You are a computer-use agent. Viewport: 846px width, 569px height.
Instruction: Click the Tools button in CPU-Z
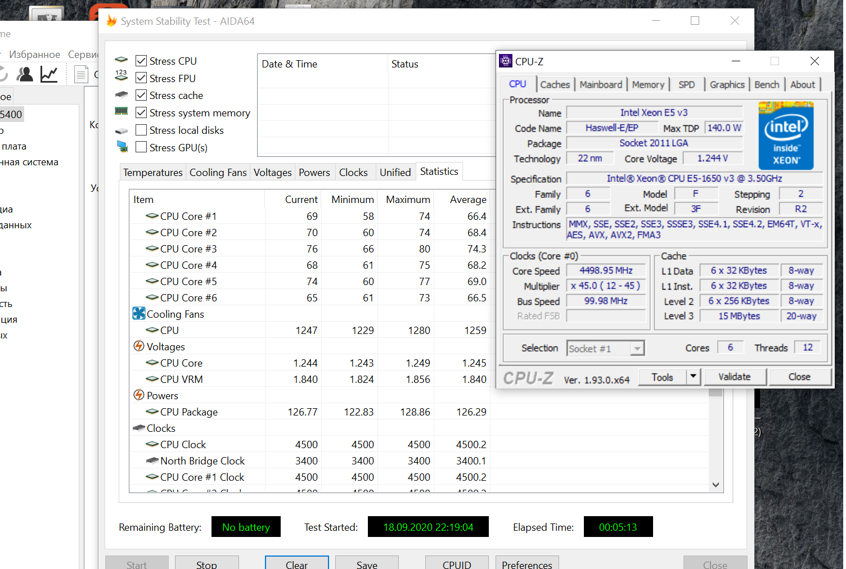[662, 377]
